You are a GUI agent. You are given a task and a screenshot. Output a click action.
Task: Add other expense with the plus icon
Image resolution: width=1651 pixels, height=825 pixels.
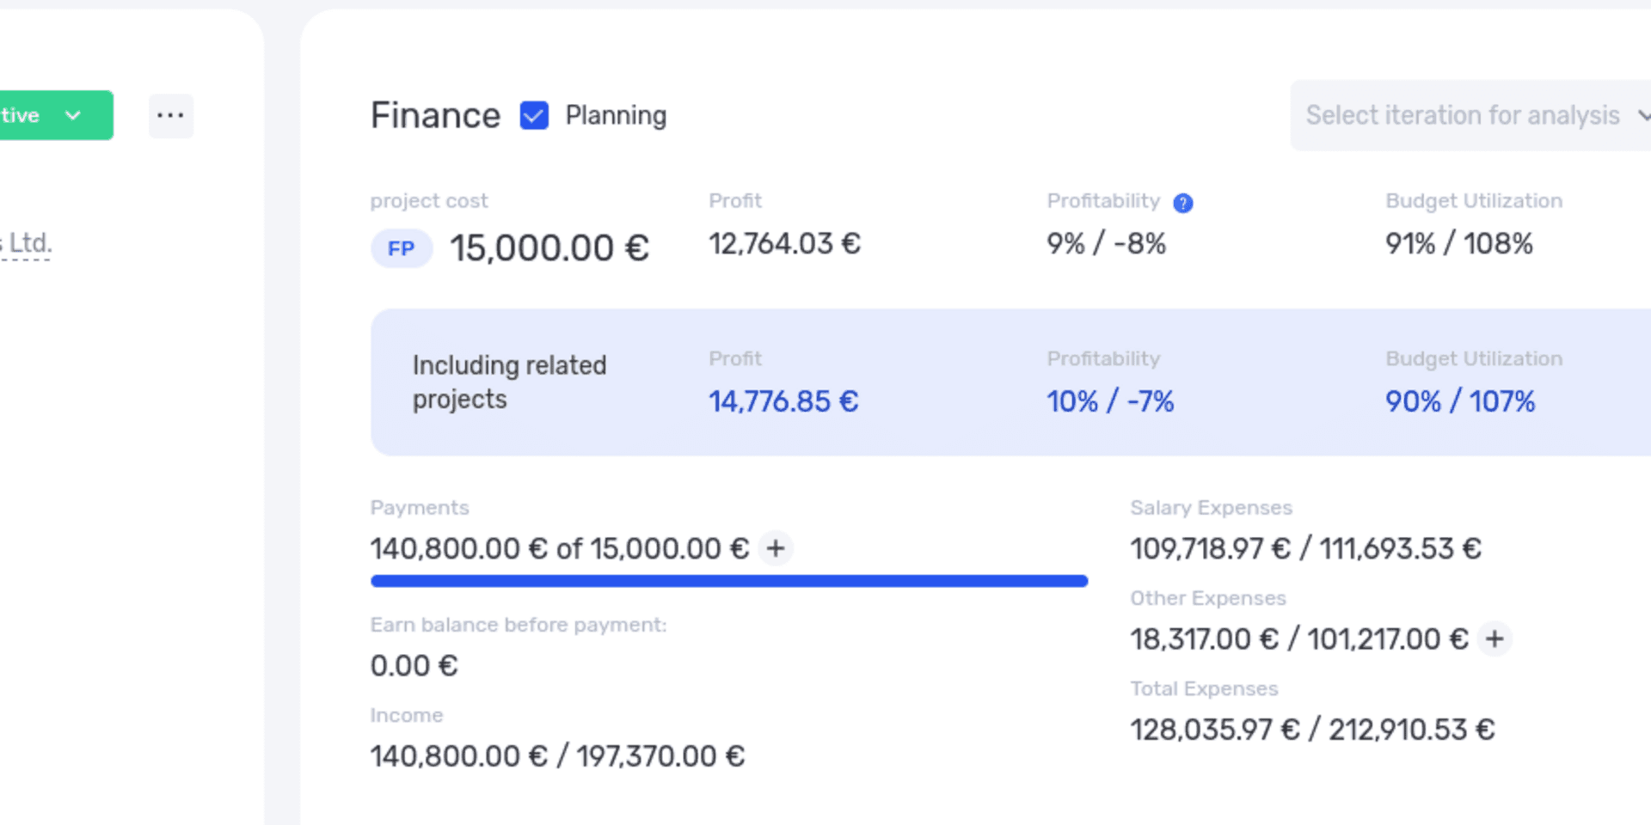pyautogui.click(x=1494, y=639)
